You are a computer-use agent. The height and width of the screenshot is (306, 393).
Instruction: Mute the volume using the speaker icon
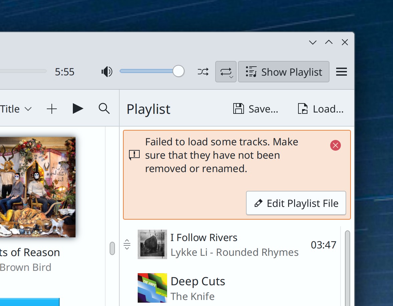[x=107, y=71]
